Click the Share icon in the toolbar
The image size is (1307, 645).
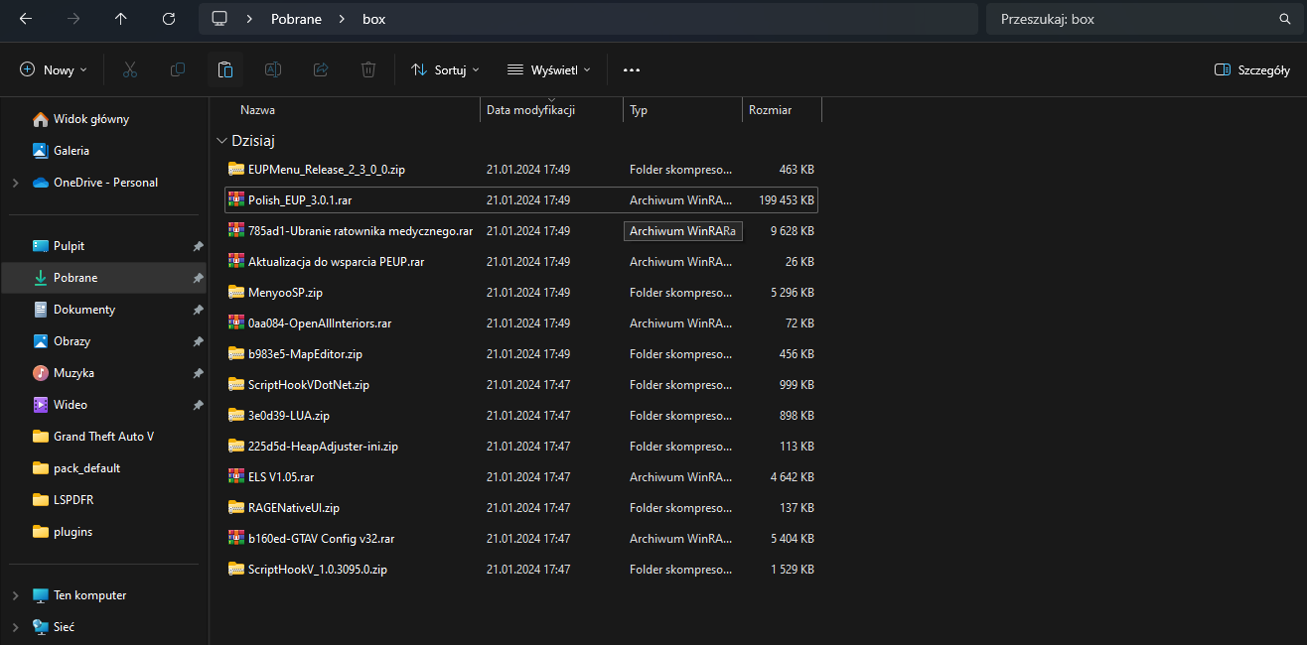click(x=321, y=69)
